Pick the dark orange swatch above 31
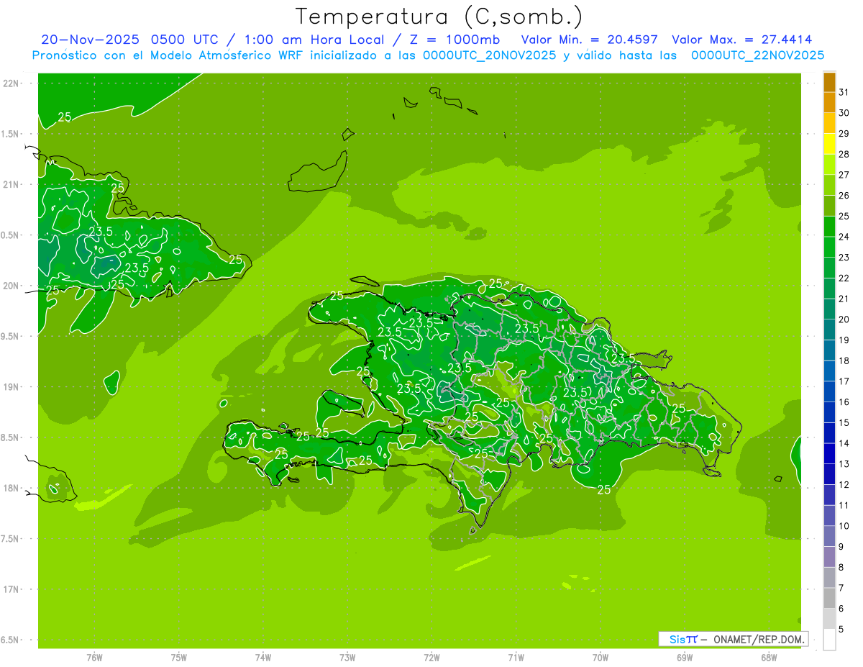863x667 pixels. [829, 82]
